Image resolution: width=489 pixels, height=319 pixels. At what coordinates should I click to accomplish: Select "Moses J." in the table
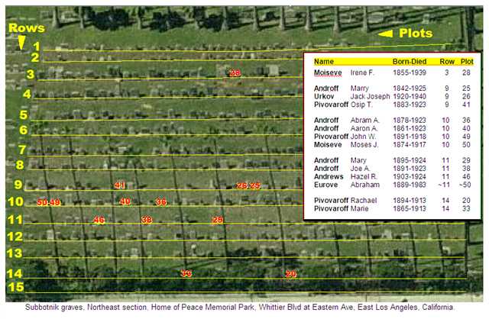tap(364, 144)
